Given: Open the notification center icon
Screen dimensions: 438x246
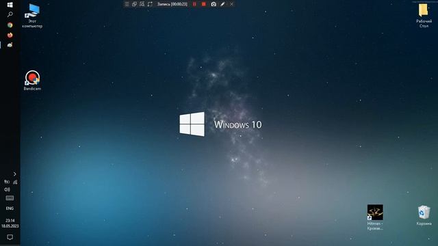Looking at the screenshot, I should click(x=10, y=237).
